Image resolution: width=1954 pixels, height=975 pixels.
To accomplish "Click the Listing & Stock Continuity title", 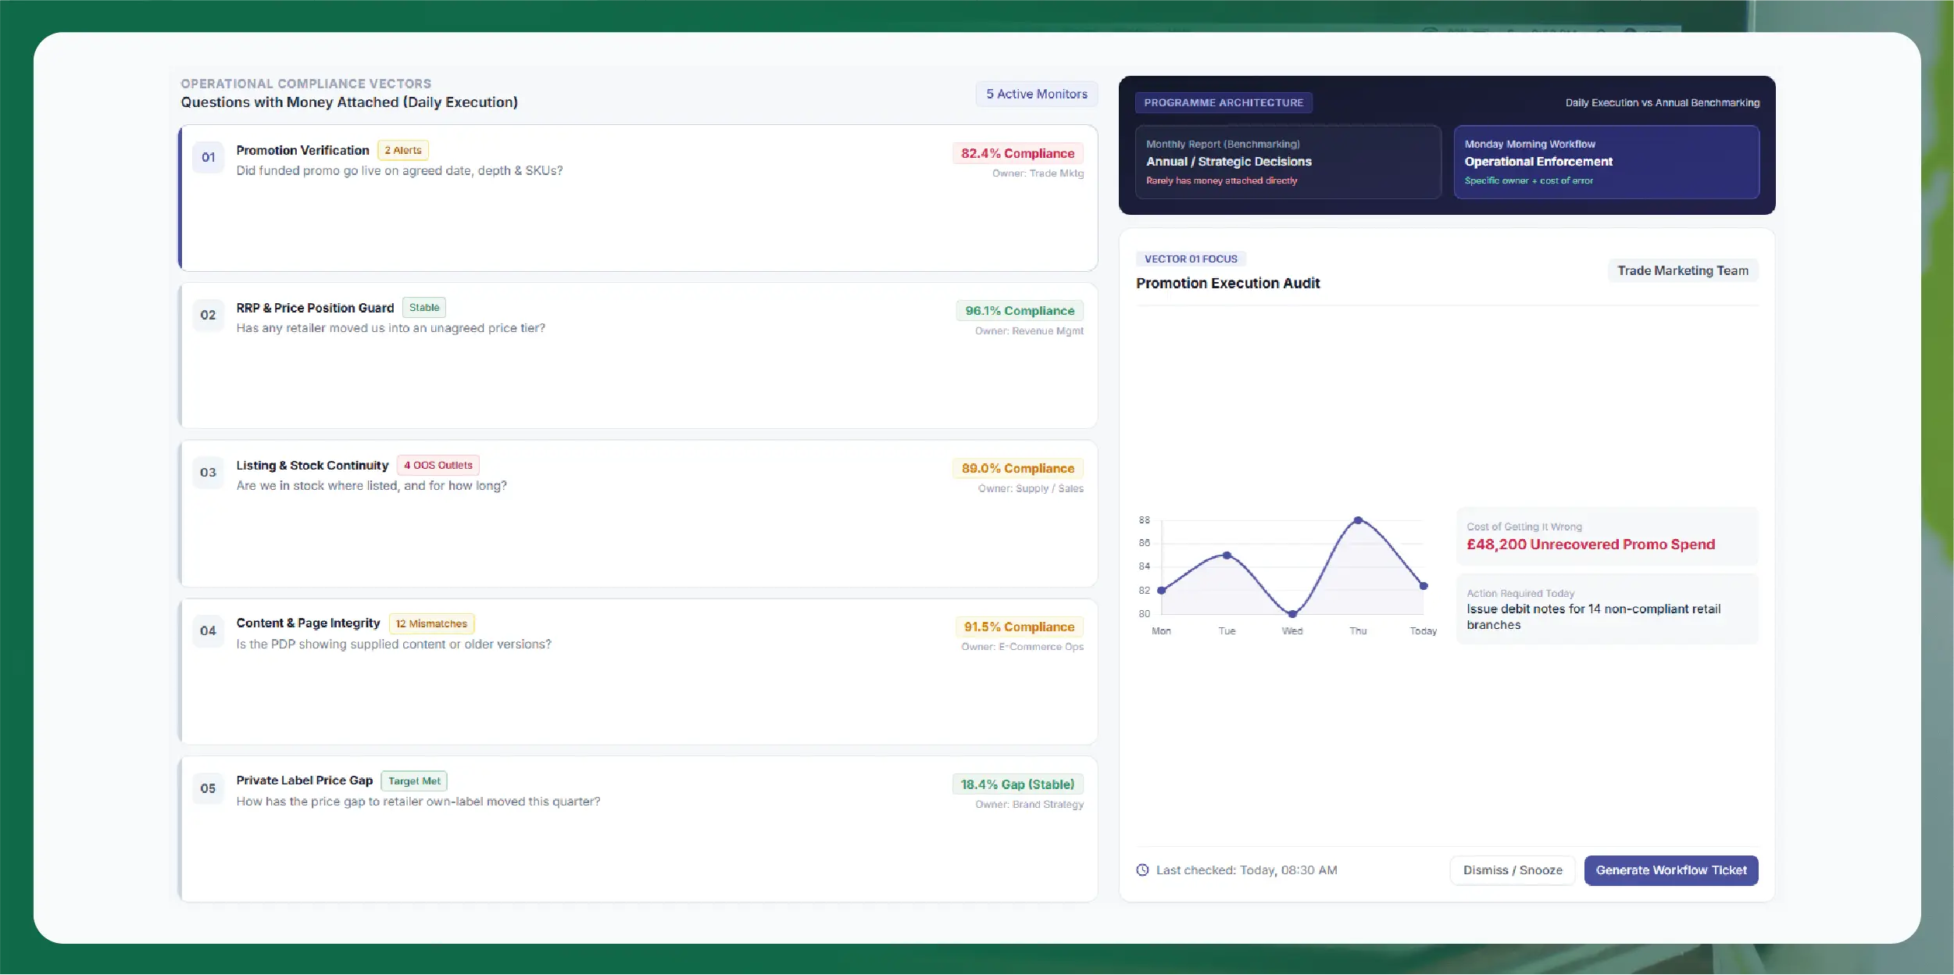I will tap(313, 466).
